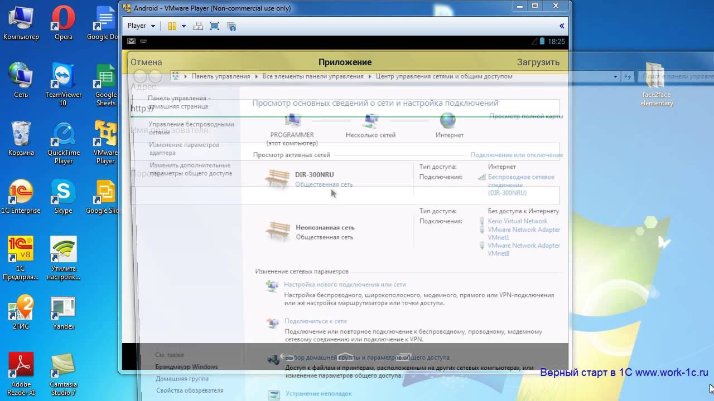Expand the power options arrow beside the pause icon
714x401 pixels.
click(x=183, y=26)
